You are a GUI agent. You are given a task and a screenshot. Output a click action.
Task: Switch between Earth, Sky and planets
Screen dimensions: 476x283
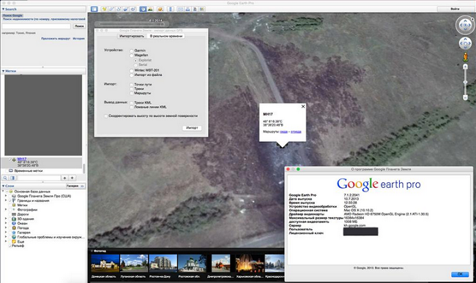tap(160, 9)
